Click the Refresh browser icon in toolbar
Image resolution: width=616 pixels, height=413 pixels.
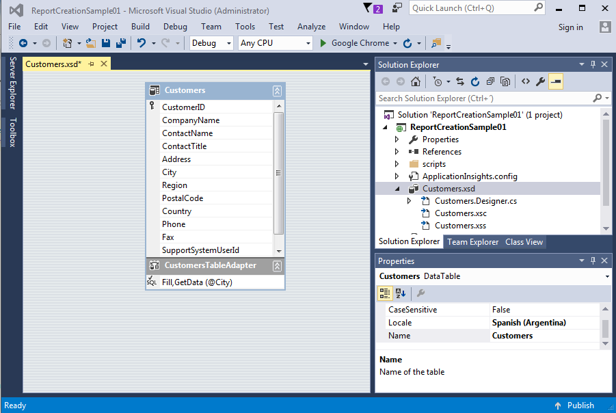point(407,43)
